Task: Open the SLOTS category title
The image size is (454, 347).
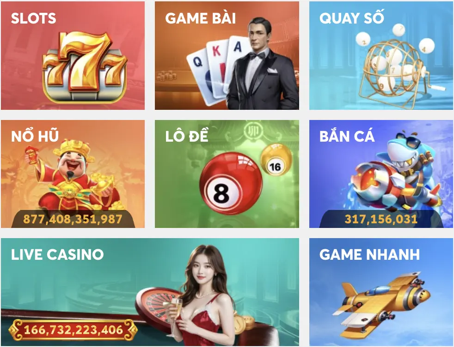Action: [x=34, y=18]
